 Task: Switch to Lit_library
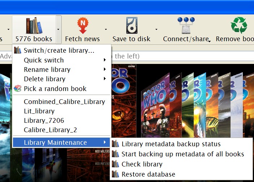coord(62,111)
